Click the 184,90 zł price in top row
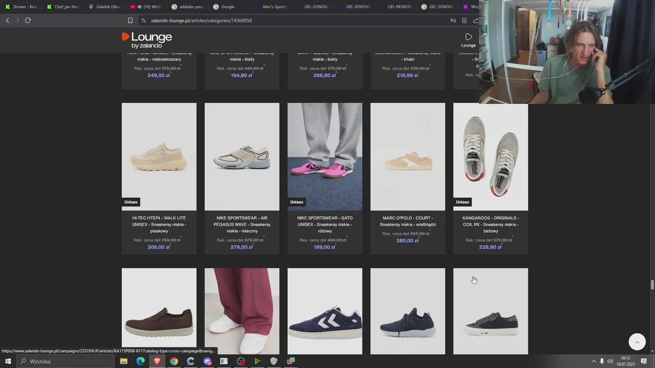Screen dimensions: 655x368 click(242, 75)
